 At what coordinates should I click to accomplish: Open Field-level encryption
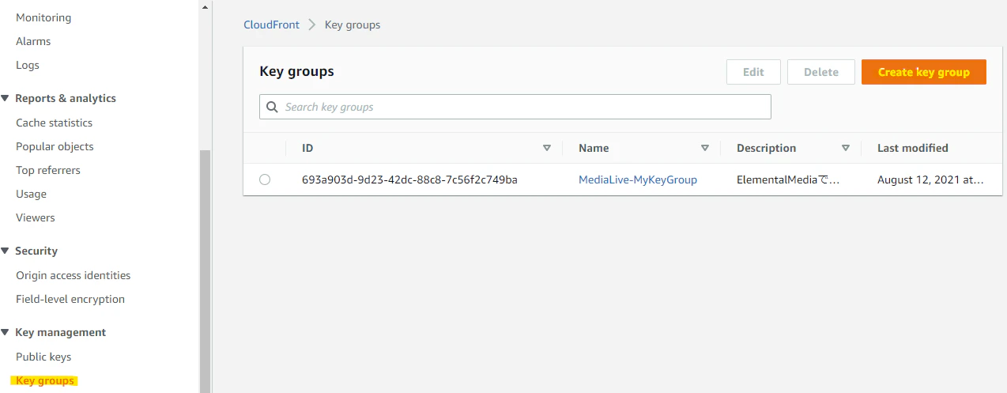(70, 299)
